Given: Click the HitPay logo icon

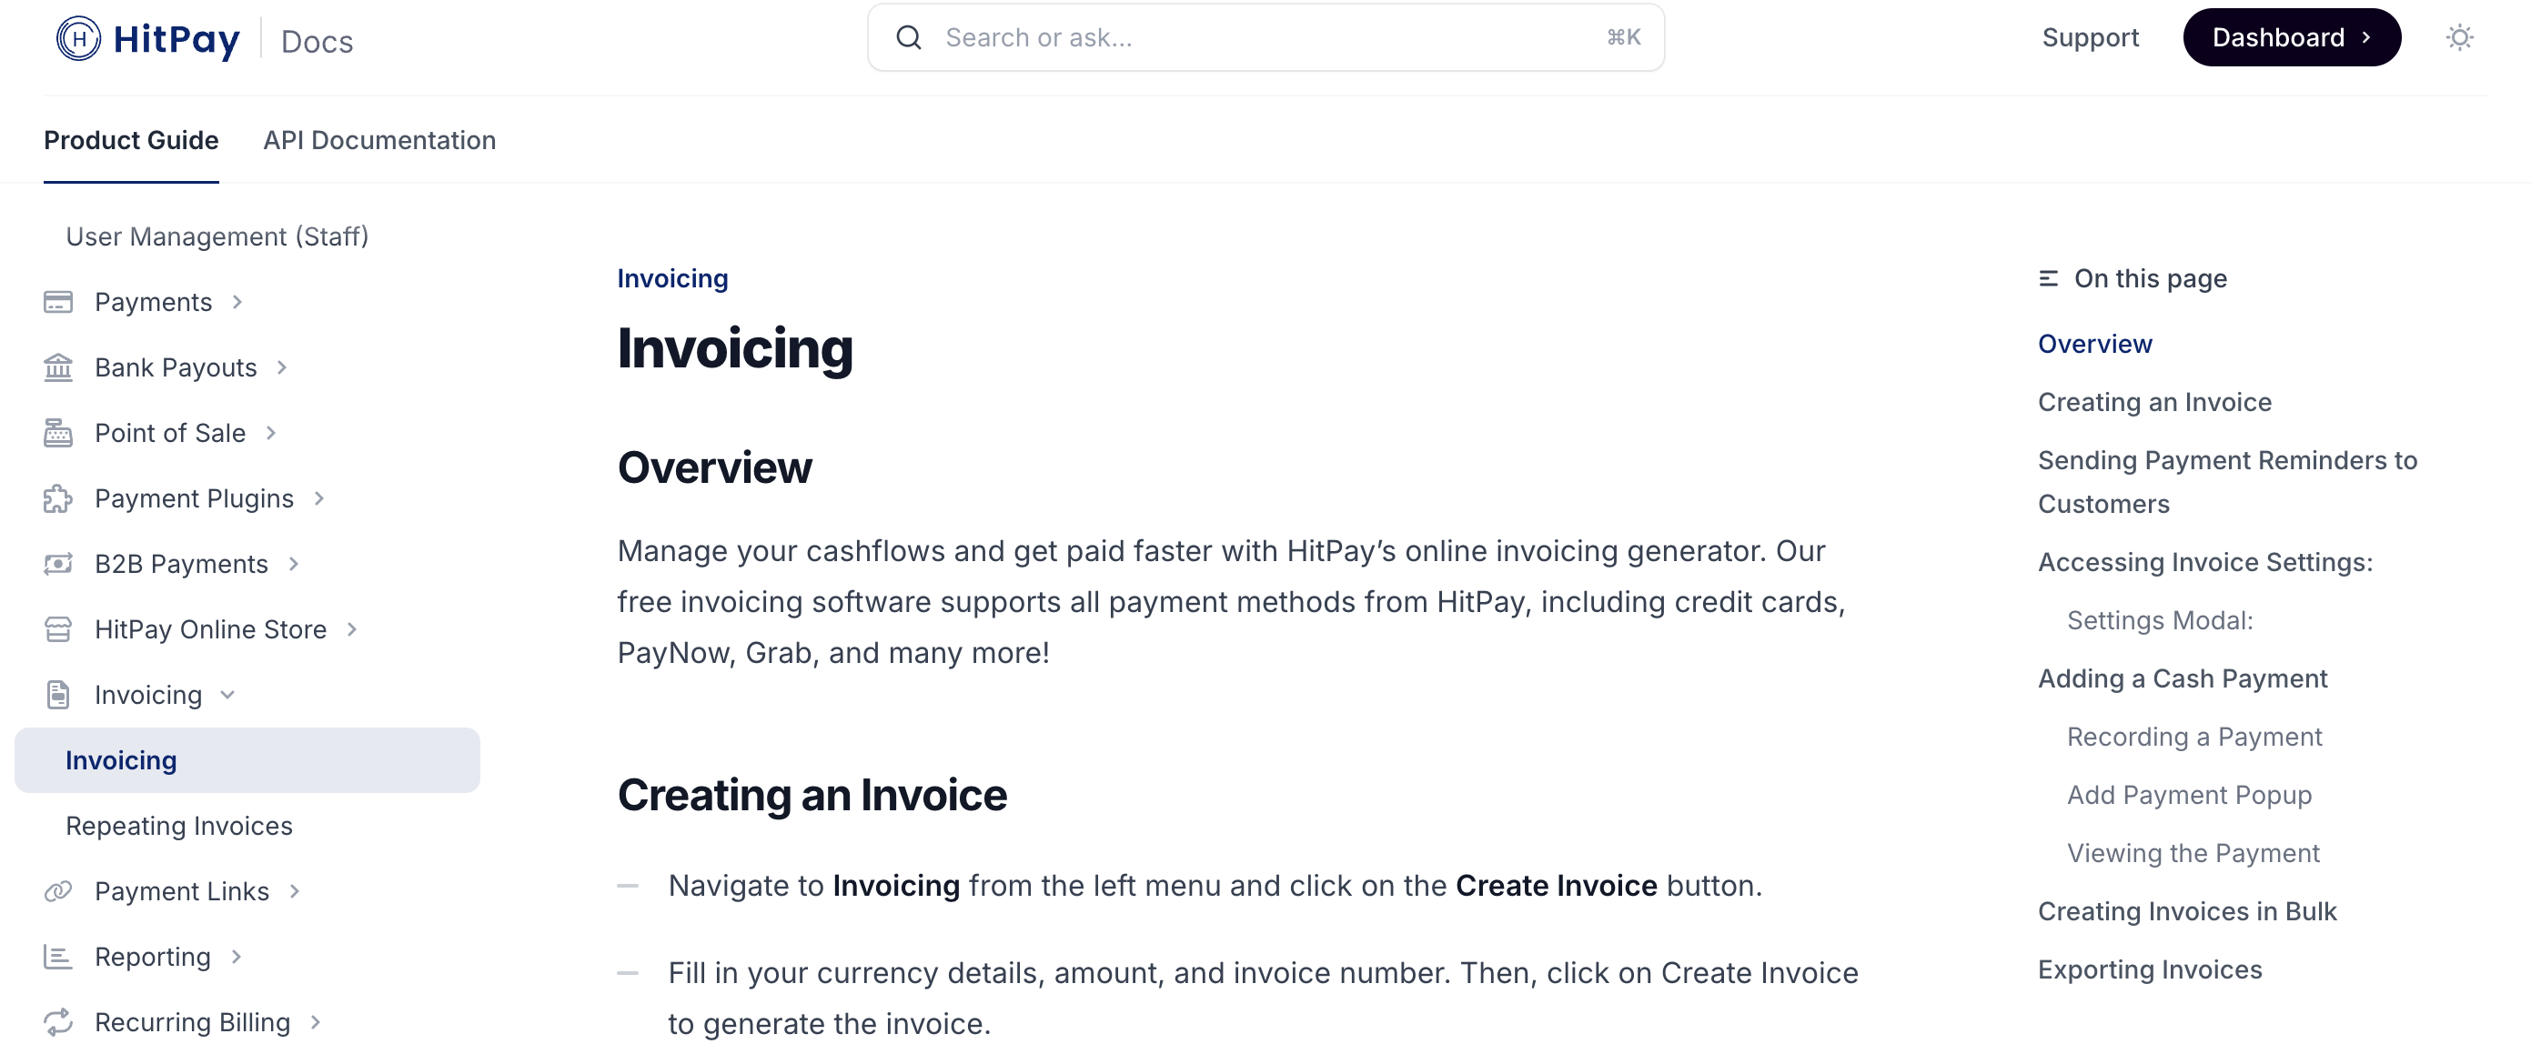Looking at the screenshot, I should click(78, 39).
